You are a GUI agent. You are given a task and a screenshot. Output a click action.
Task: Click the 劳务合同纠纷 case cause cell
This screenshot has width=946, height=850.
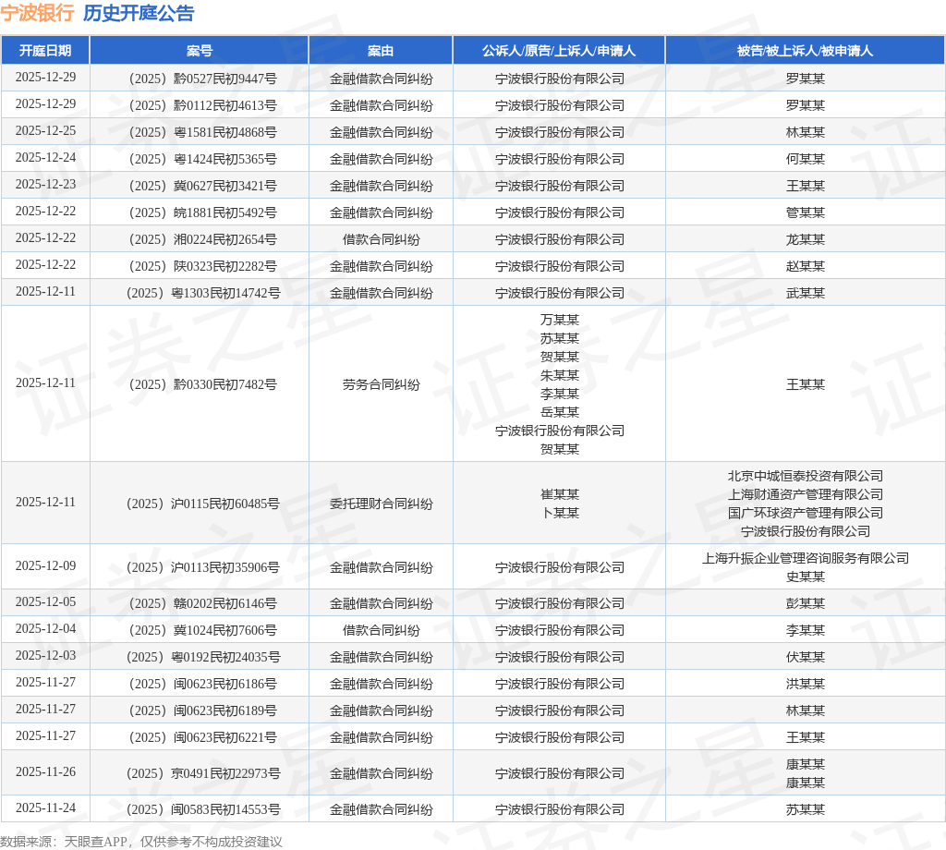[x=381, y=384]
